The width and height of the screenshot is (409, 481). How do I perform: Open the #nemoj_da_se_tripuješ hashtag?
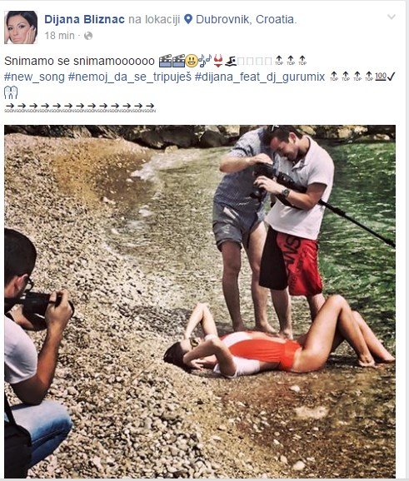coord(130,77)
